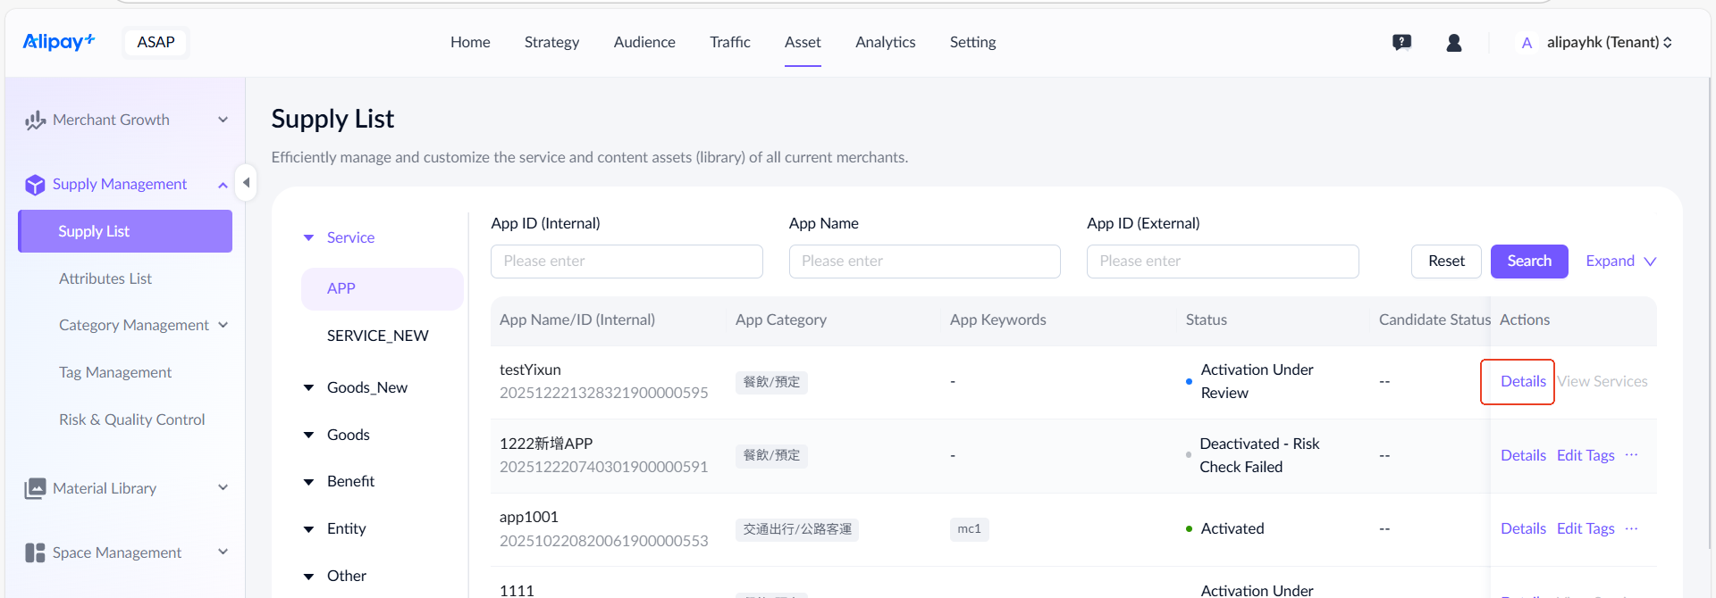Switch to the Analytics tab
Screen dimensions: 1716x598
885,42
